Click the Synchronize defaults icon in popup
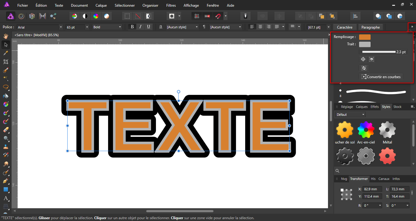Image resolution: width=416 pixels, height=221 pixels. 364,68
